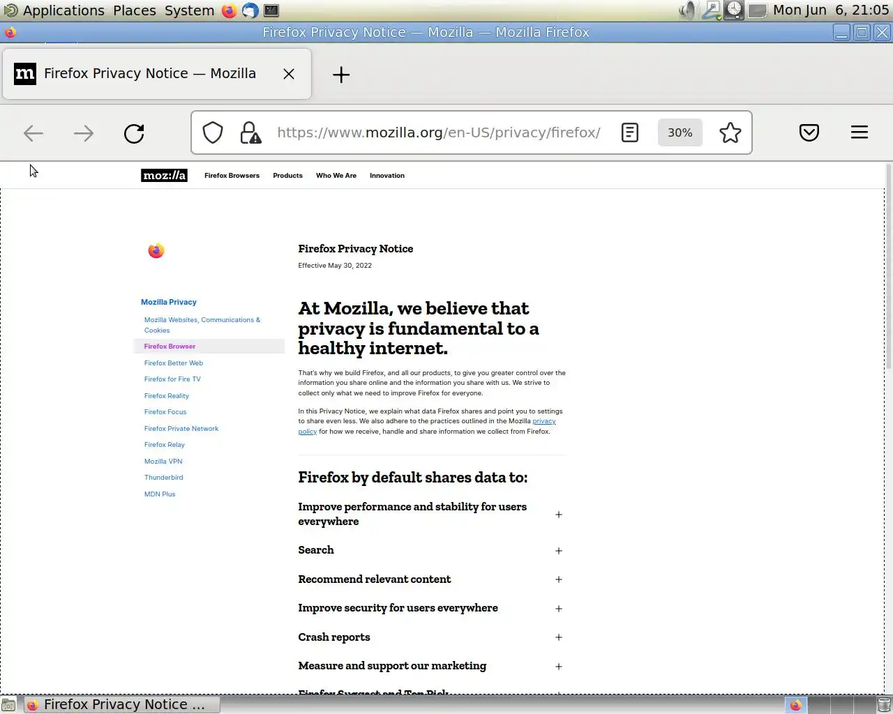Select the Firefox Privacy Notice tab
This screenshot has width=893, height=714.
click(x=157, y=74)
